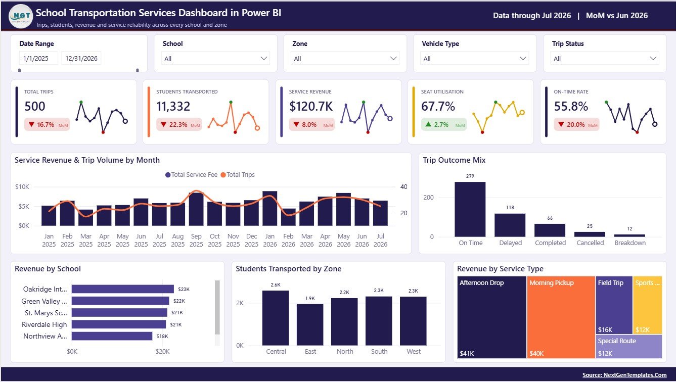
Task: Click the 'Data through Jul 2026' header text
Action: click(x=532, y=16)
